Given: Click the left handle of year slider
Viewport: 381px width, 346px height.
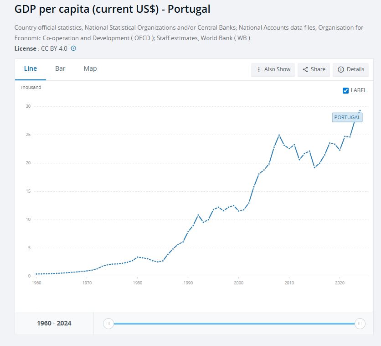Looking at the screenshot, I should [x=108, y=324].
